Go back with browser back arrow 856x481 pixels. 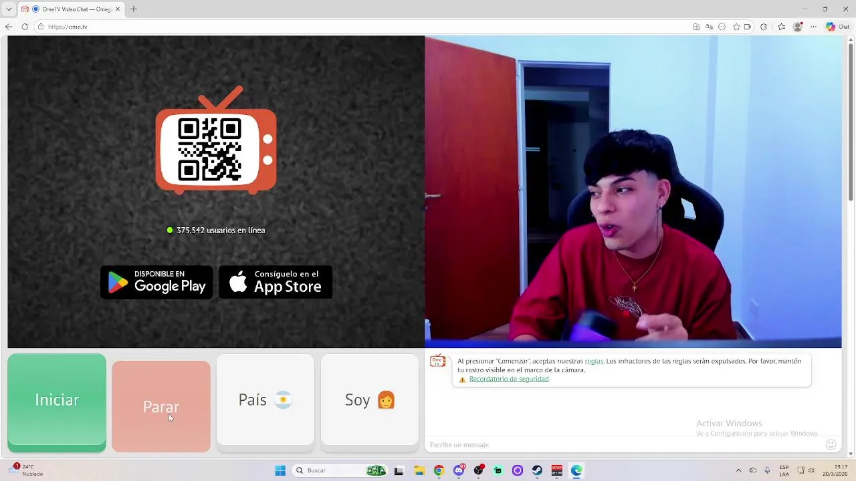pyautogui.click(x=9, y=27)
